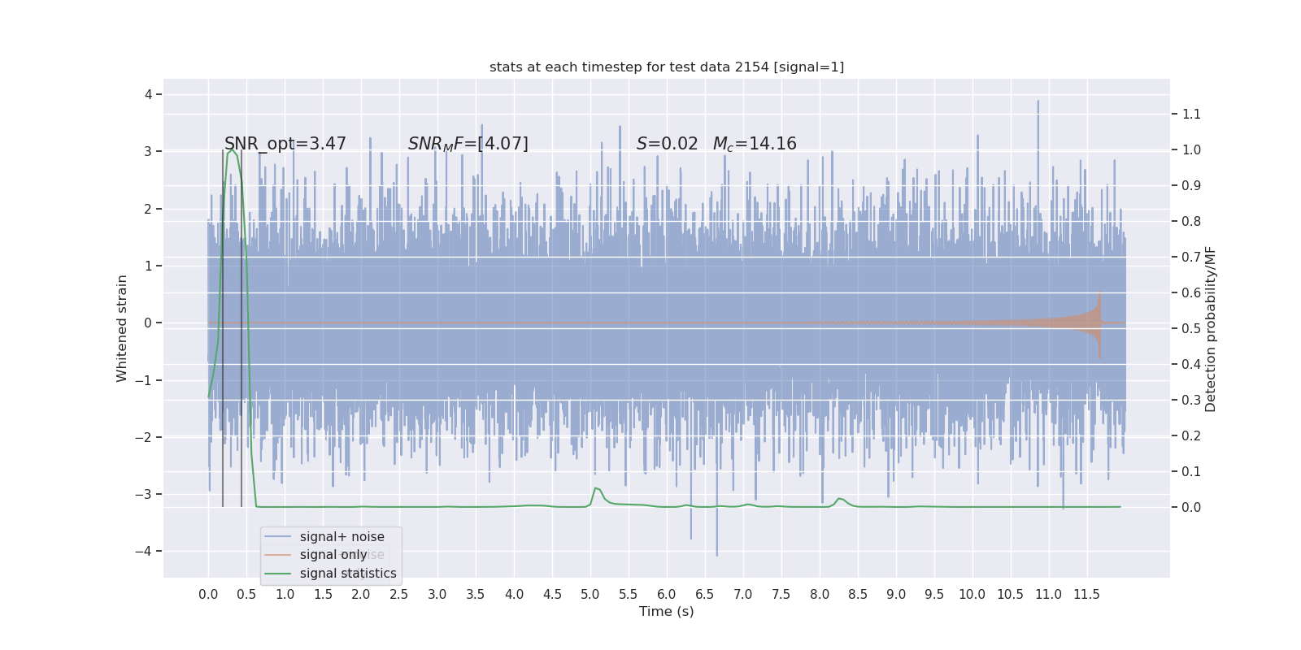Click x-axis tick label 6.0

click(667, 595)
